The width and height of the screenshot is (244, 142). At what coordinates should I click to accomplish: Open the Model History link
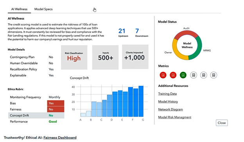[x=168, y=101]
